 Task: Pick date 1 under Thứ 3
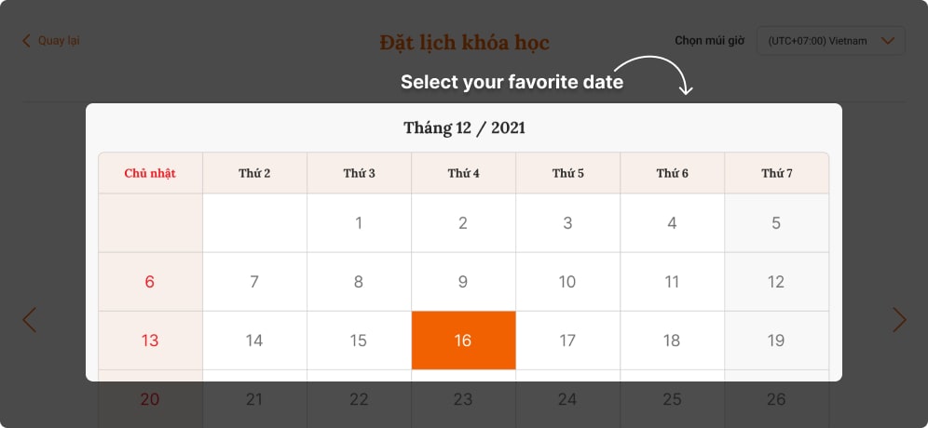pyautogui.click(x=360, y=223)
